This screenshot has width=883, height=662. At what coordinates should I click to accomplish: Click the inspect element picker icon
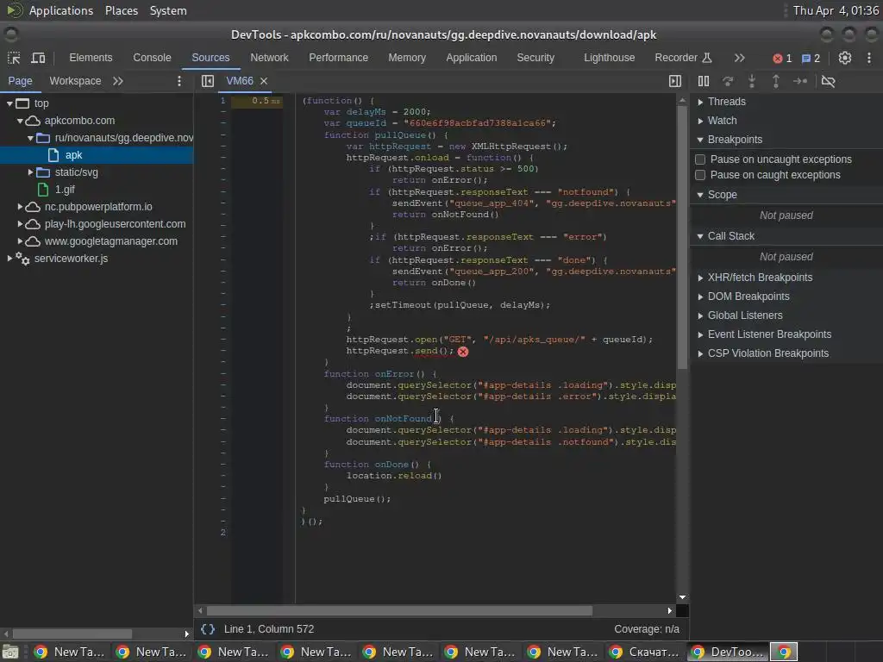(x=14, y=58)
